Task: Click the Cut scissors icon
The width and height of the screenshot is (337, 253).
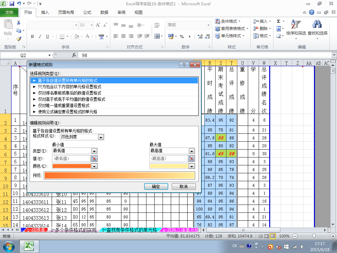Action: (x=18, y=22)
